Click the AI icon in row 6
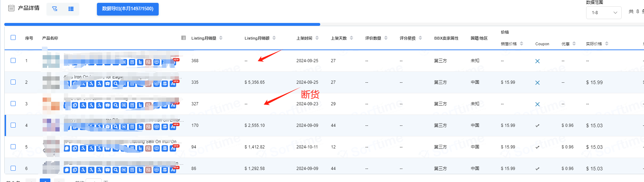This screenshot has width=644, height=182. [x=173, y=170]
